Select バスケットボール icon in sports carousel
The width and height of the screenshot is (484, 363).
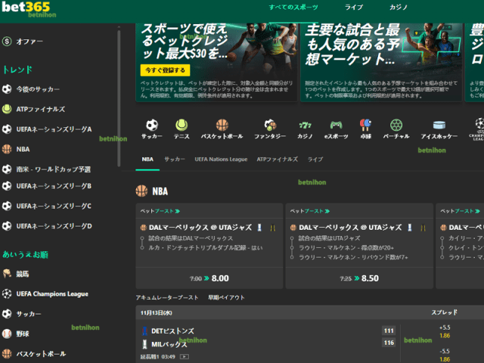(x=222, y=125)
